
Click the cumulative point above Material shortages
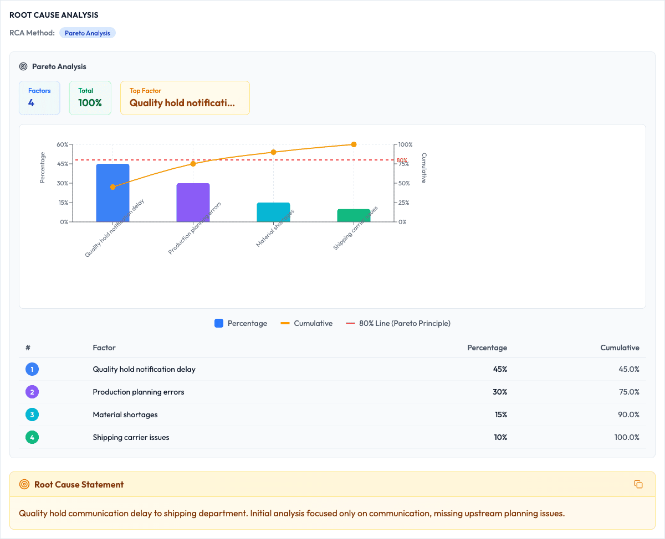click(x=273, y=152)
